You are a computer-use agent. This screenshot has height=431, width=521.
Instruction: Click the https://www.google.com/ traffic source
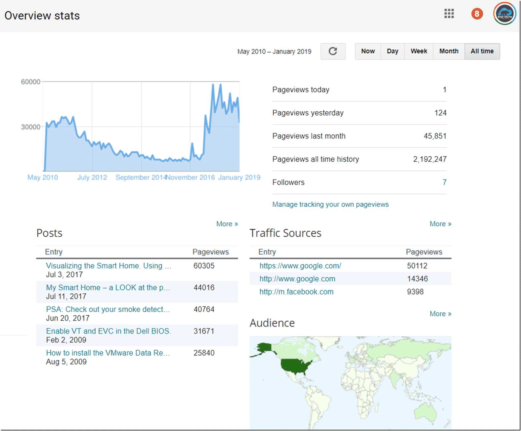300,266
